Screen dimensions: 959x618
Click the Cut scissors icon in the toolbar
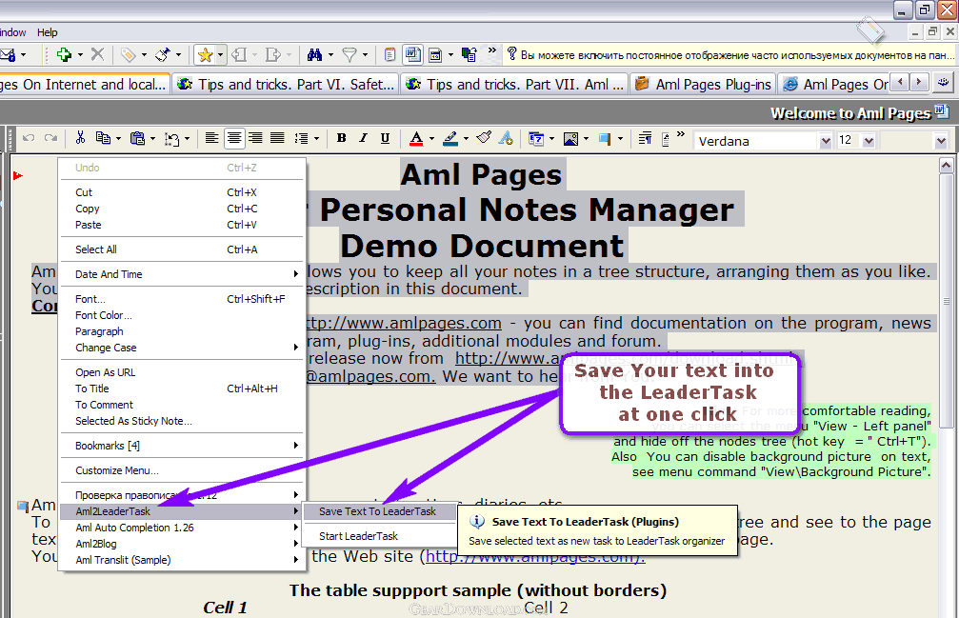point(80,139)
